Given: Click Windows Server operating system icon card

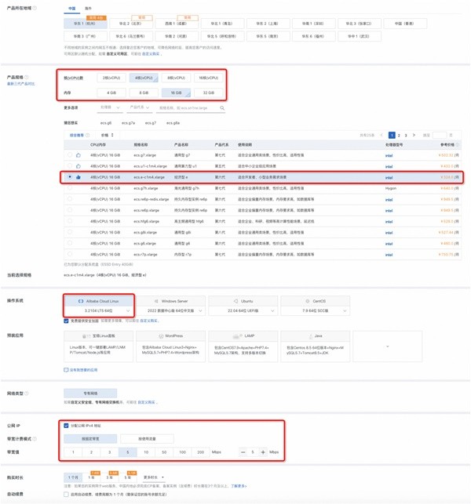Looking at the screenshot, I should click(x=173, y=301).
